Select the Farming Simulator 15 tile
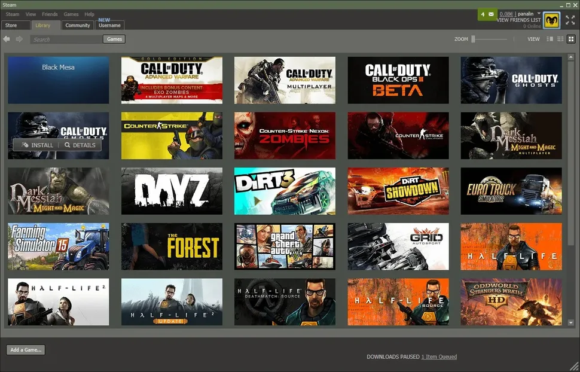 click(x=59, y=246)
